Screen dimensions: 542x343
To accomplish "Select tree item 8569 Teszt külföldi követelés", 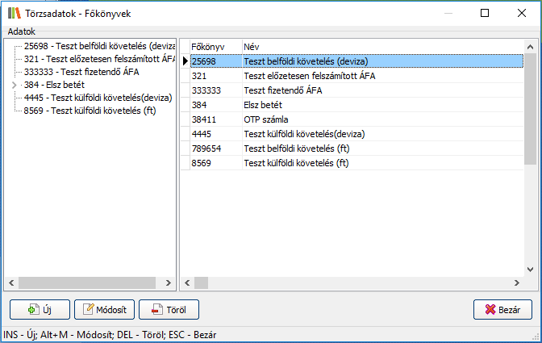I will tap(90, 111).
